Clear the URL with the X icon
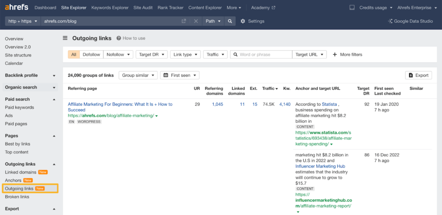 coord(196,21)
